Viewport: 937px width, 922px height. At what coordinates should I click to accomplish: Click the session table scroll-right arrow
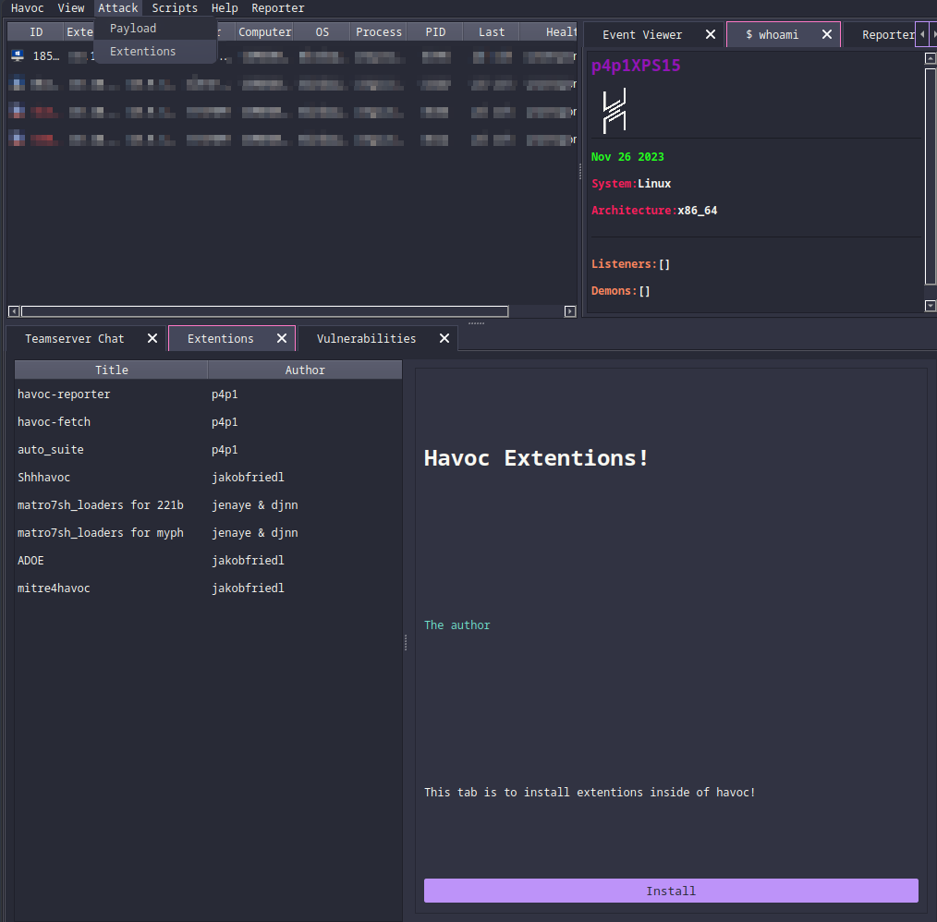click(x=570, y=311)
